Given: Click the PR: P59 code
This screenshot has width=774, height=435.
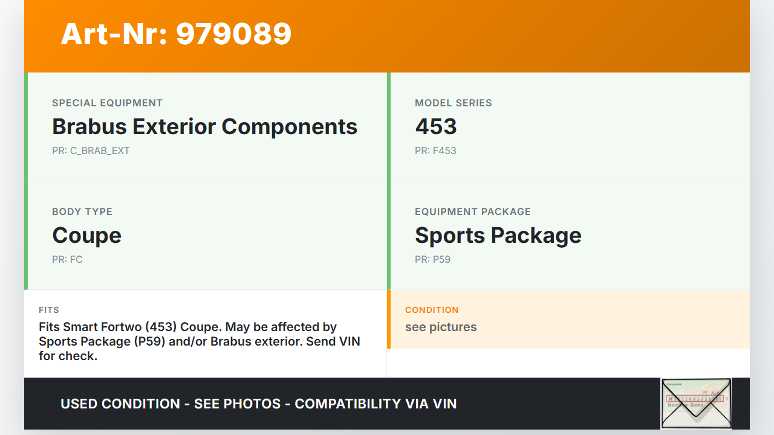Looking at the screenshot, I should [432, 259].
